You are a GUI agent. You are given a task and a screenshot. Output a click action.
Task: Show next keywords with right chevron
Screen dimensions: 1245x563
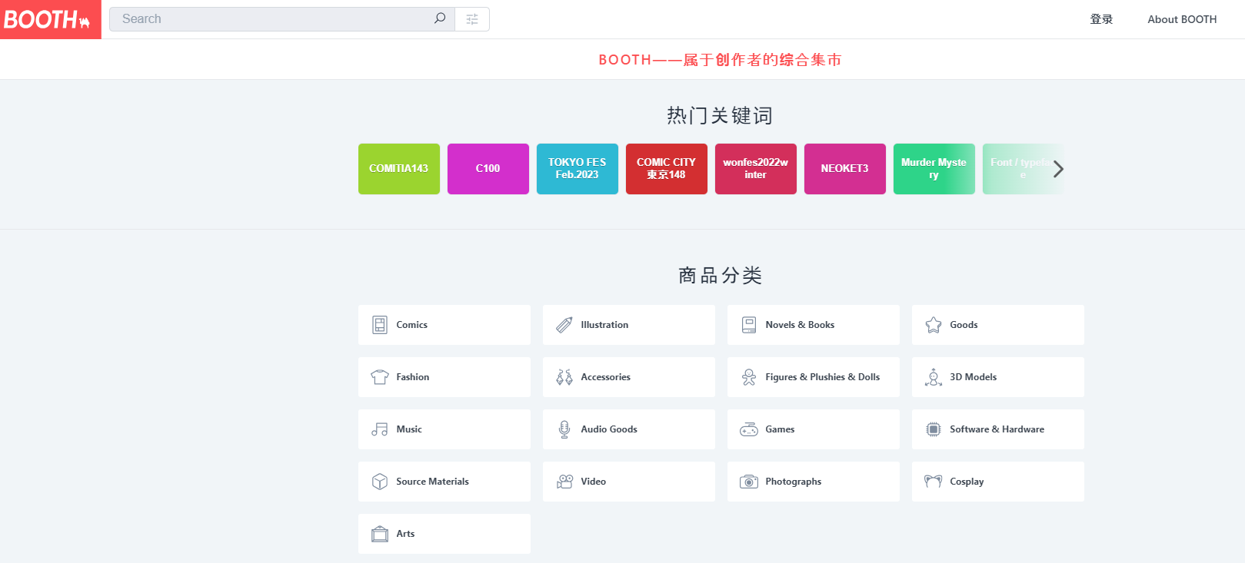coord(1059,169)
